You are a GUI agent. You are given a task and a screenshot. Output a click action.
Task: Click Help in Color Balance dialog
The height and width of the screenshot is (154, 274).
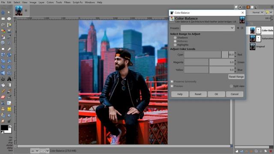pos(180,94)
